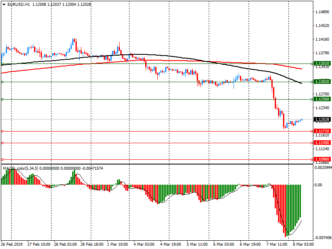Viewport: 332px width, 249px height.
Task: Grab the left handle of the 1.10960 line
Action: tap(2, 159)
